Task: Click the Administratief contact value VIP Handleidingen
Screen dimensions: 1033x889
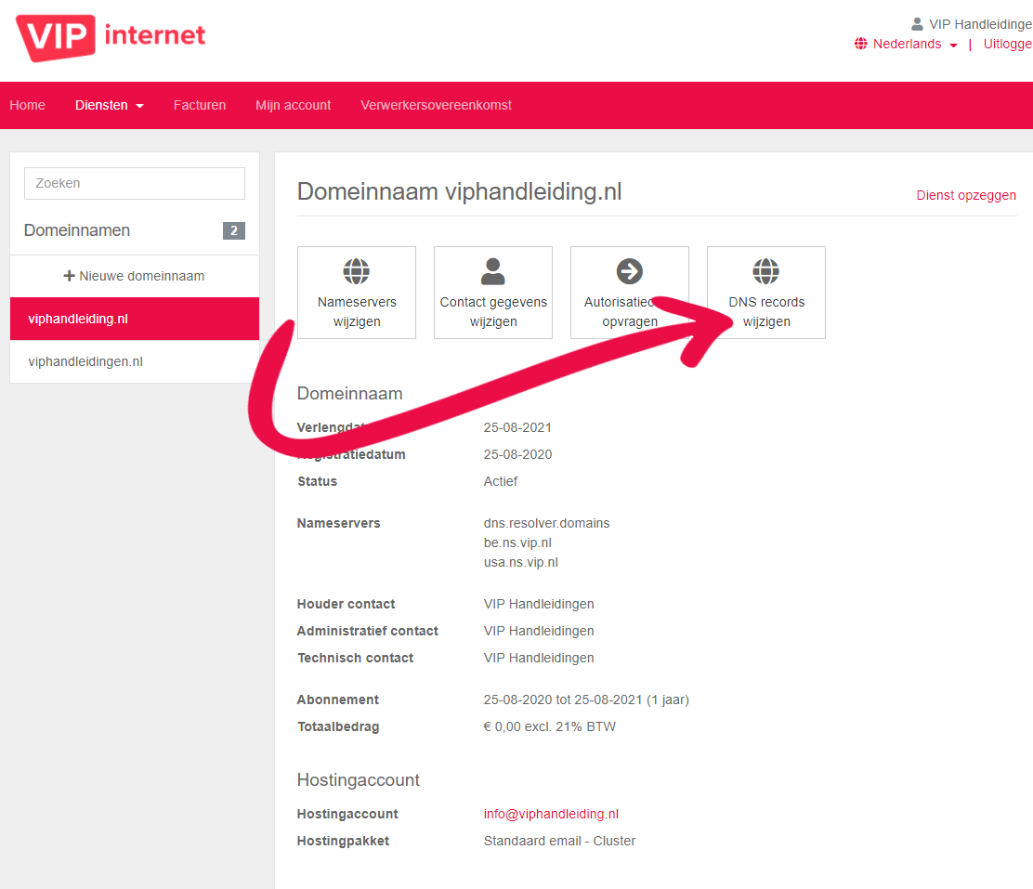Action: click(539, 632)
